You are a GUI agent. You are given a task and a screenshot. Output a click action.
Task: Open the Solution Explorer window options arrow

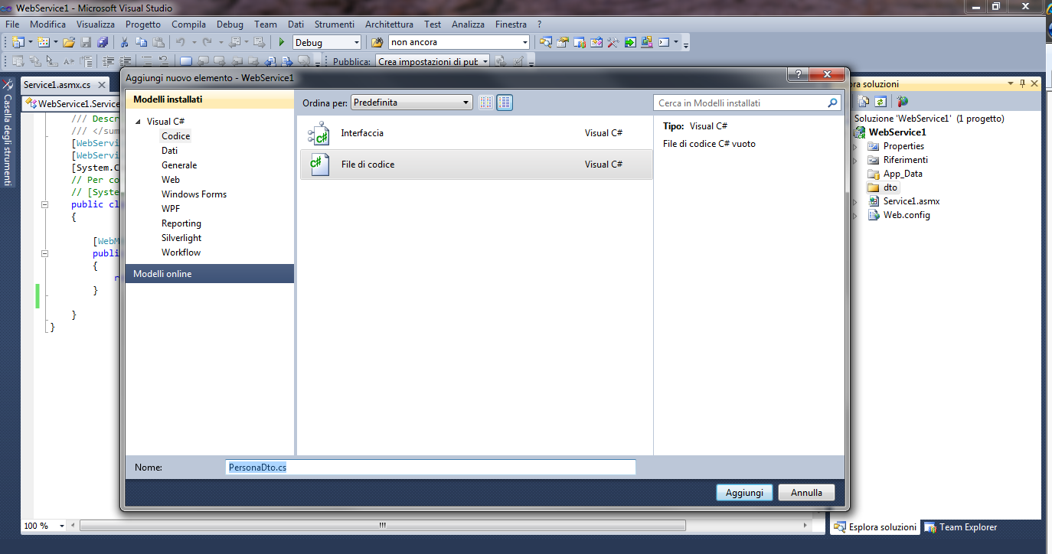(x=1011, y=83)
